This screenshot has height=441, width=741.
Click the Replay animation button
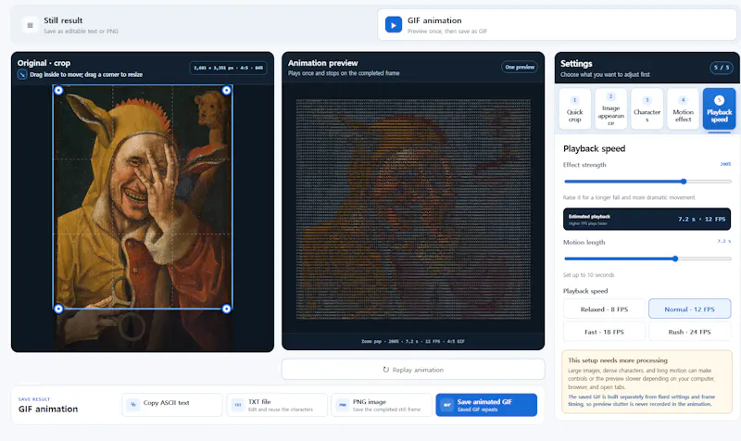pos(413,370)
